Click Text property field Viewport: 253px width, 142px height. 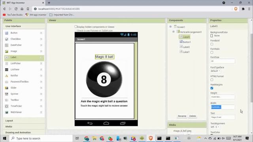pos(223,117)
